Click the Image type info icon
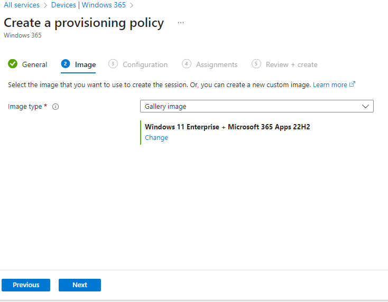 click(x=56, y=107)
